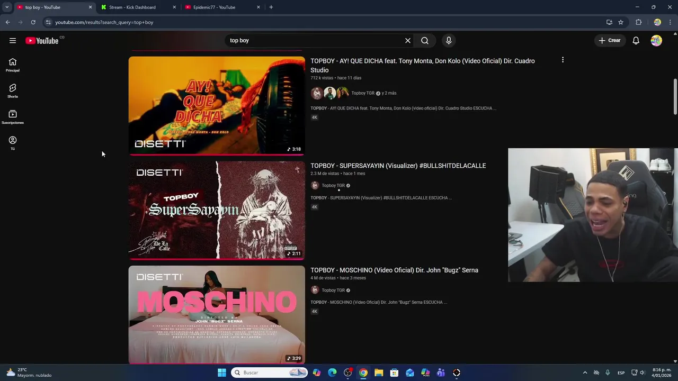The height and width of the screenshot is (381, 678).
Task: Click the Topboy TGR avatar beside MOSCHINO
Action: [x=315, y=290]
